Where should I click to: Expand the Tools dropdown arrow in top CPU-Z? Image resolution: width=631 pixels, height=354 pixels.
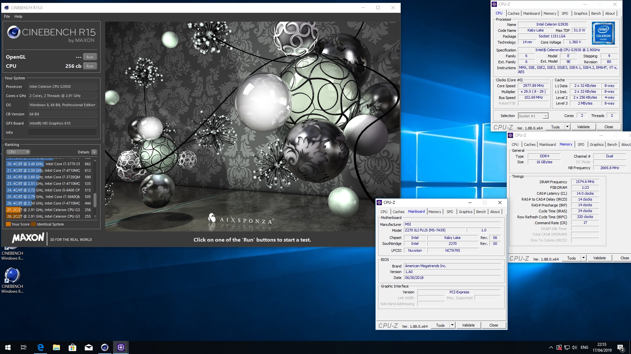[x=567, y=127]
